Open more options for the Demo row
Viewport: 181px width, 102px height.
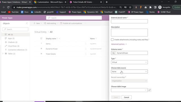(x=86, y=44)
